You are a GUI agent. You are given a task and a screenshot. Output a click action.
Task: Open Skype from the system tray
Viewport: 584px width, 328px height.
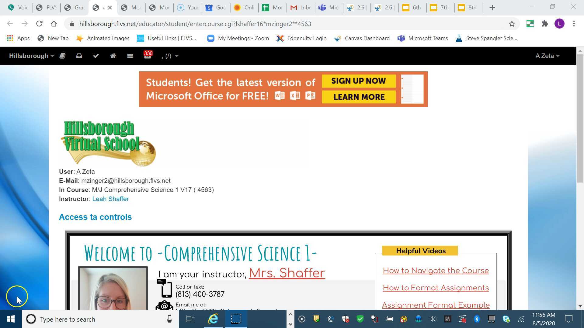(506, 319)
